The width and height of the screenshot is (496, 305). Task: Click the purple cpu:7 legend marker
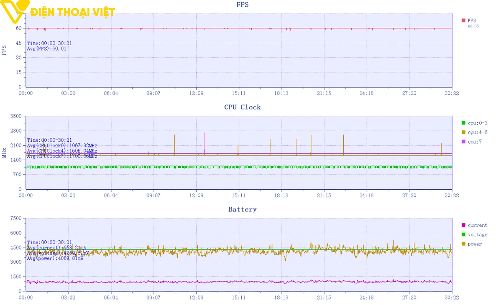pos(463,141)
